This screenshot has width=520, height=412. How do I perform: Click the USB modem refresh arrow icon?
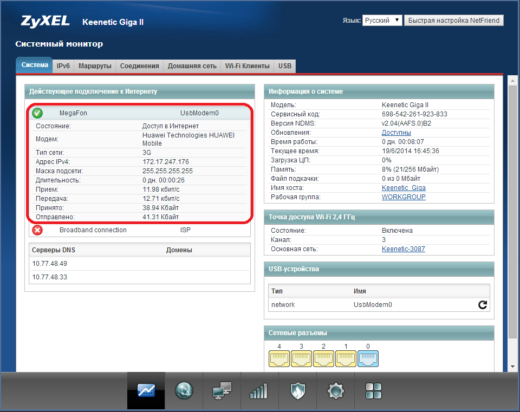(x=483, y=305)
